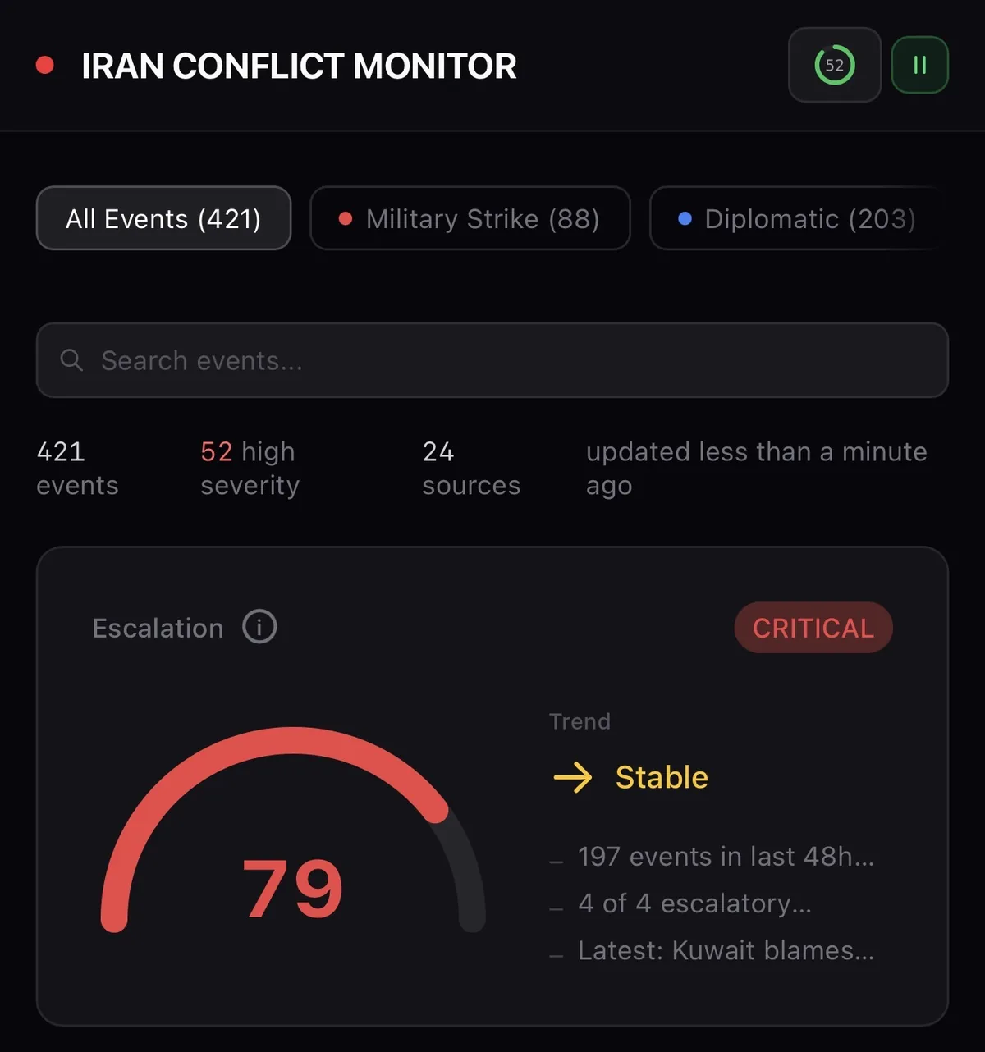The width and height of the screenshot is (985, 1052).
Task: Pause live monitoring with the pause control
Action: [919, 65]
